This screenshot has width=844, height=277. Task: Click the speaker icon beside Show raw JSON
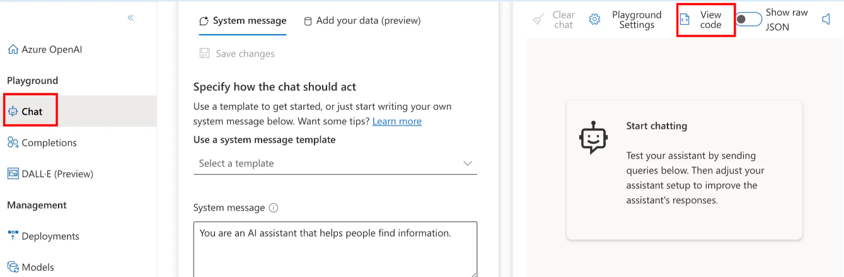coord(826,20)
